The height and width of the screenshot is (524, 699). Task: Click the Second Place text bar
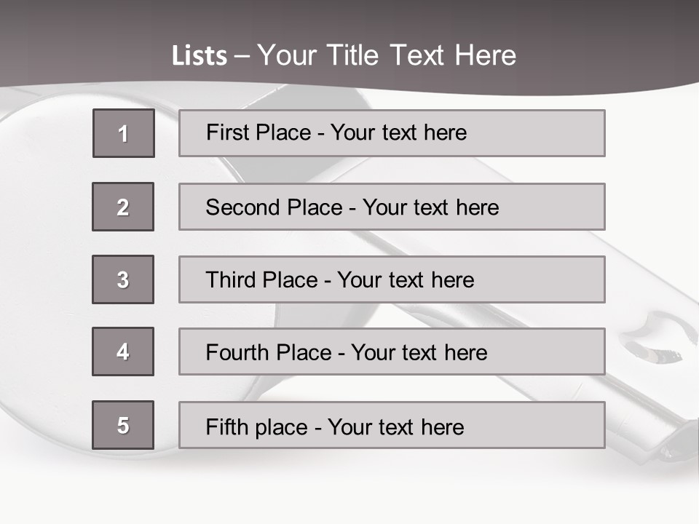pyautogui.click(x=392, y=207)
